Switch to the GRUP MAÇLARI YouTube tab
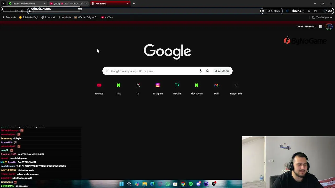The image size is (335, 188). (68, 4)
